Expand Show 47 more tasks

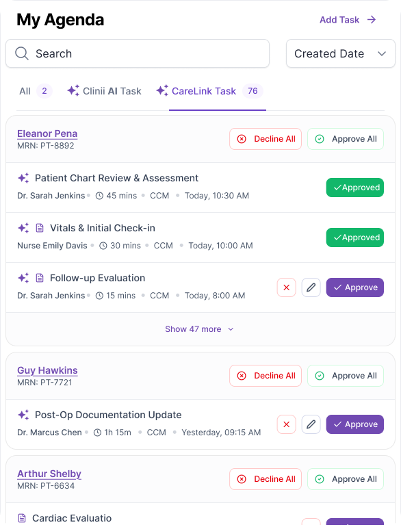coord(199,329)
